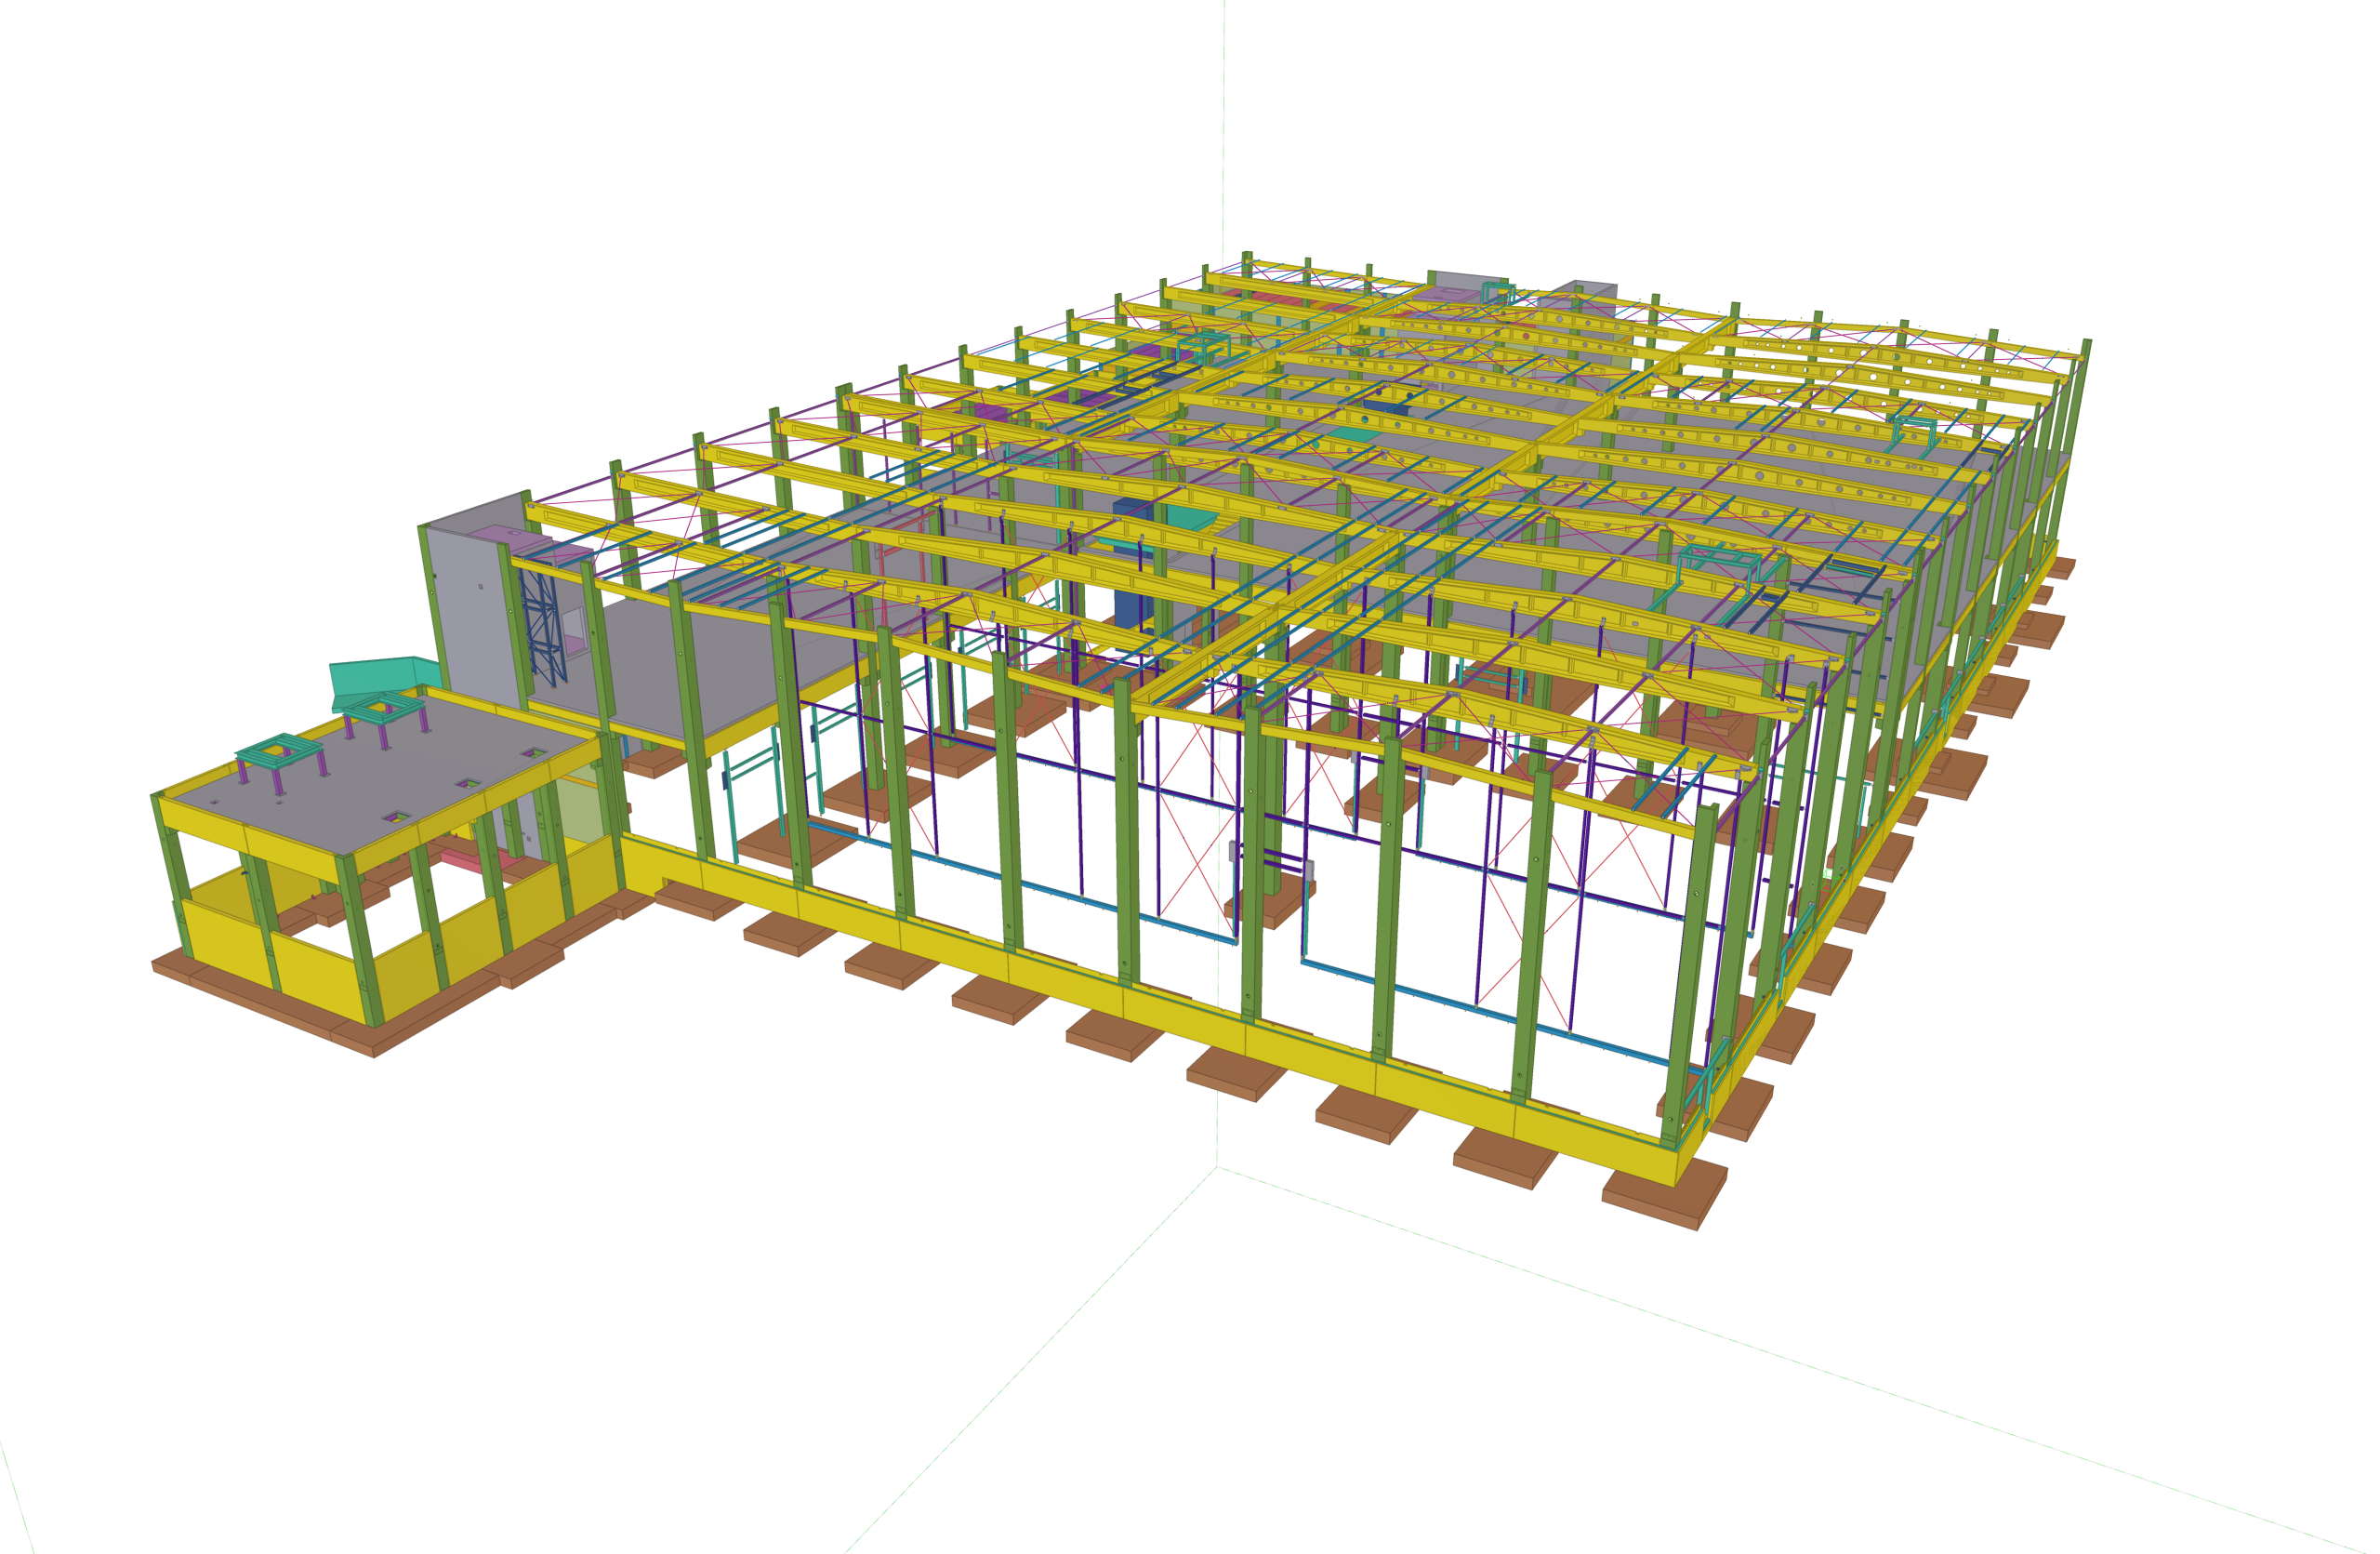Image resolution: width=2380 pixels, height=1554 pixels.
Task: Pick the tall gray wall at the building's left end
Action: tap(472, 614)
